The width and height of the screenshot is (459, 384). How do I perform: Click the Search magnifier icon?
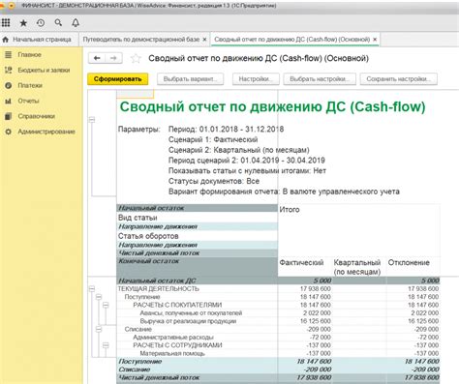click(58, 22)
